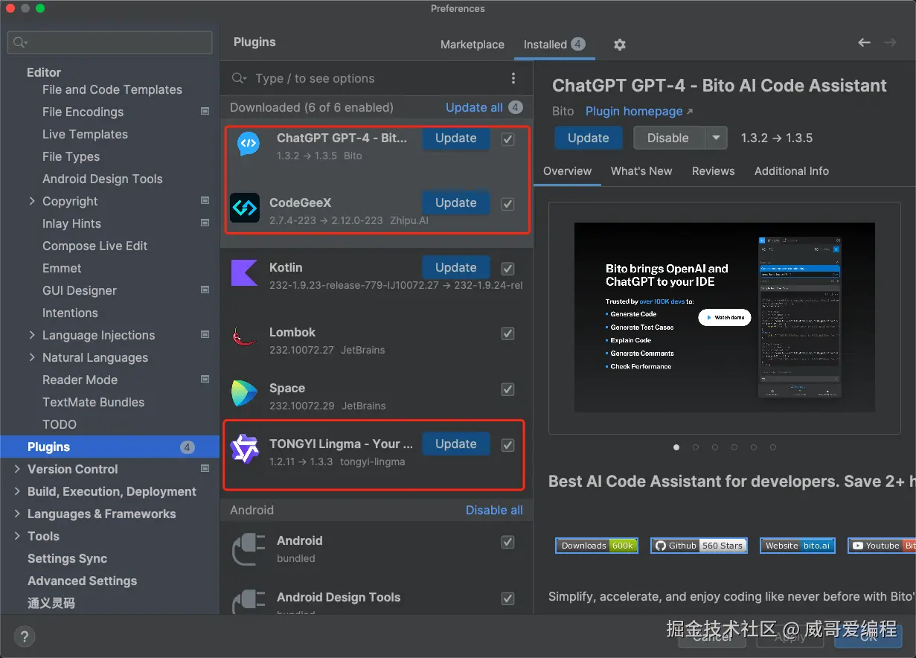Uncheck the CodeGeeX plugin checkbox
The image size is (916, 658).
pos(508,204)
